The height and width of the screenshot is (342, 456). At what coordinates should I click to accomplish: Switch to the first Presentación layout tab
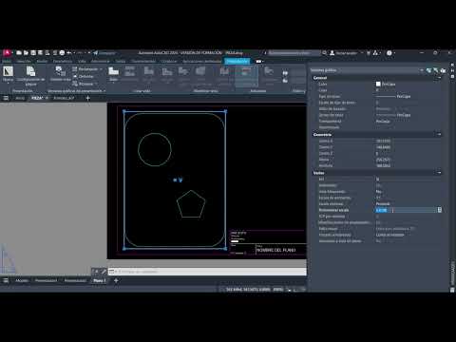46,280
